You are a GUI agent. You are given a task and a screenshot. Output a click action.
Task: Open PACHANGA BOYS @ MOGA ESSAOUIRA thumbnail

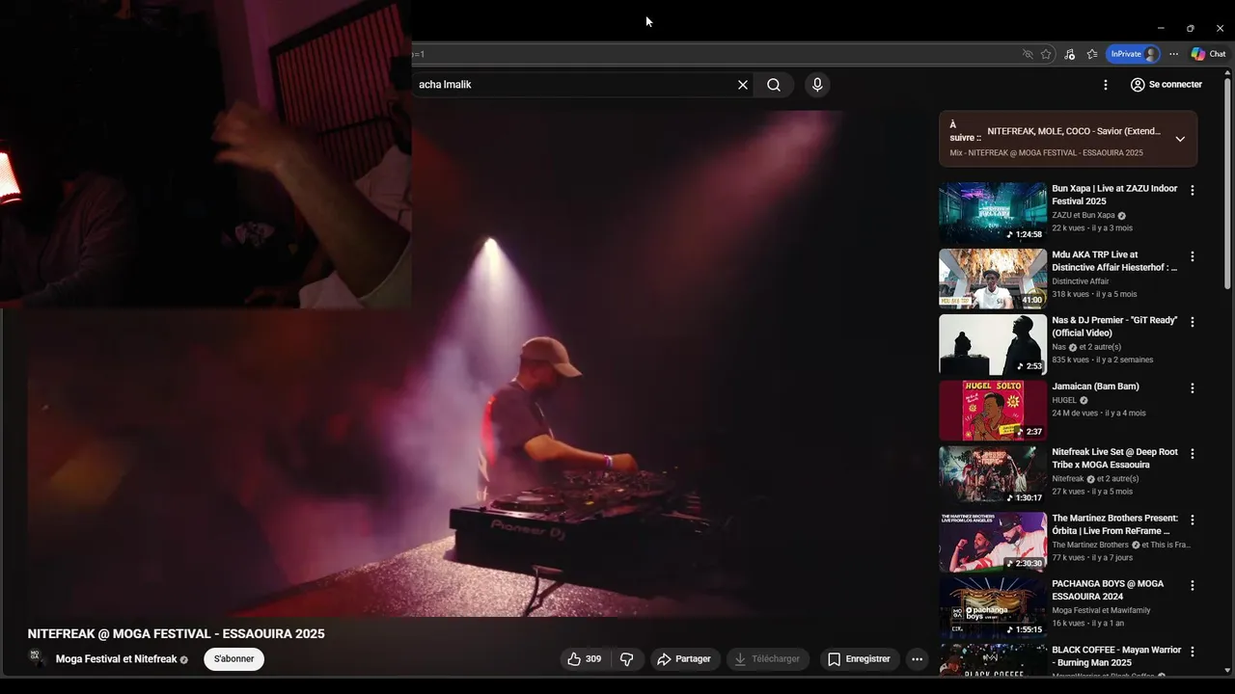point(993,608)
